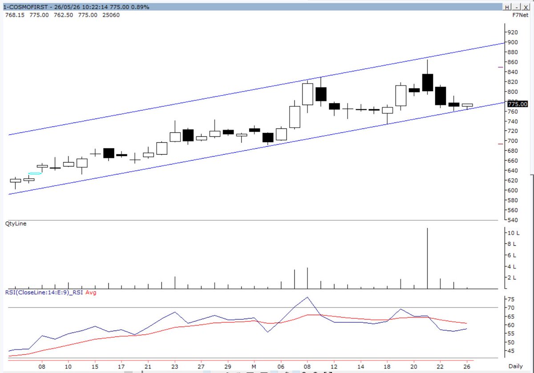This screenshot has width=534, height=373.
Task: Click the 45 RSI axis label
Action: click(512, 351)
